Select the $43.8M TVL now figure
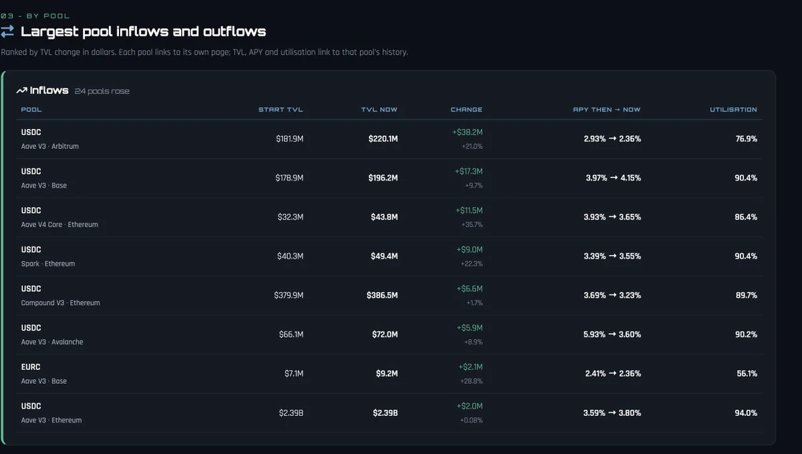The width and height of the screenshot is (802, 454). coord(385,217)
